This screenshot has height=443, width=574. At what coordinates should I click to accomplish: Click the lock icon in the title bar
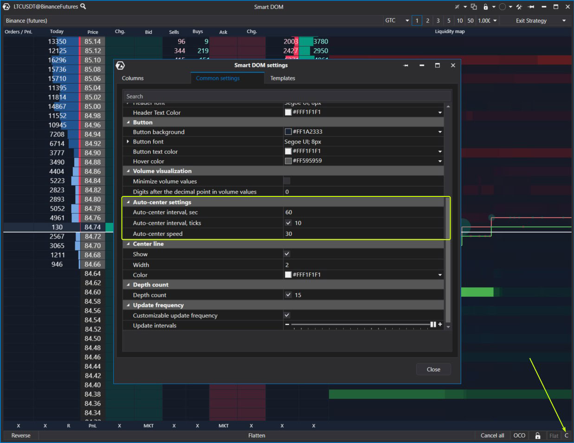[485, 7]
